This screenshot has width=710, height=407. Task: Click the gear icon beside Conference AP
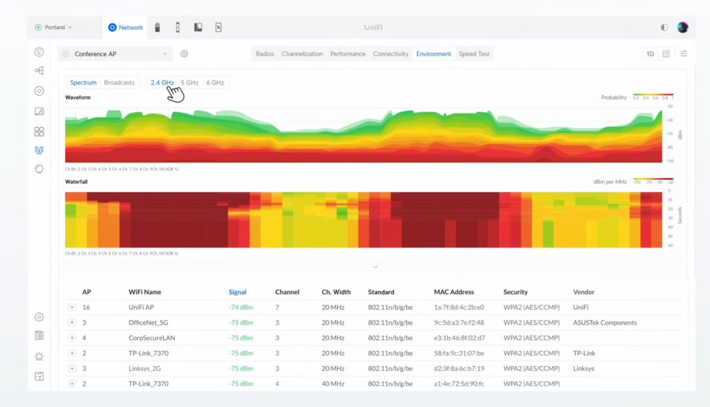pos(184,54)
